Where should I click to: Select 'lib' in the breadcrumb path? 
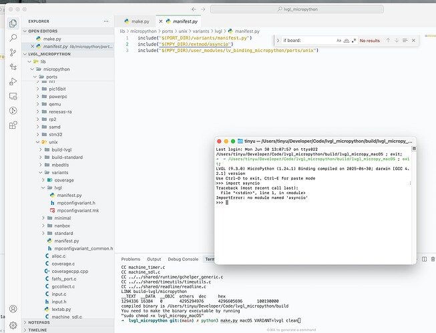pyautogui.click(x=122, y=31)
